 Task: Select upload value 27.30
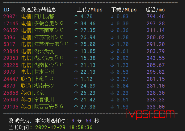pyautogui.click(x=88, y=107)
